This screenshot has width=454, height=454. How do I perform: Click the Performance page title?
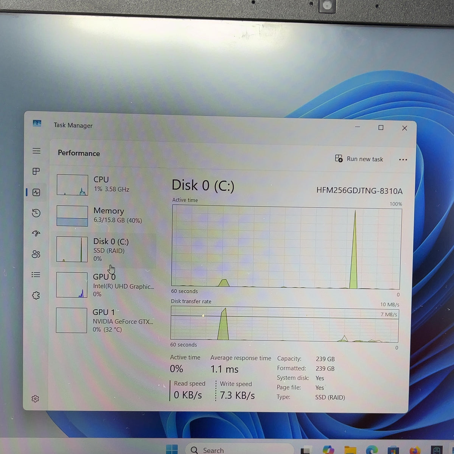(x=79, y=153)
